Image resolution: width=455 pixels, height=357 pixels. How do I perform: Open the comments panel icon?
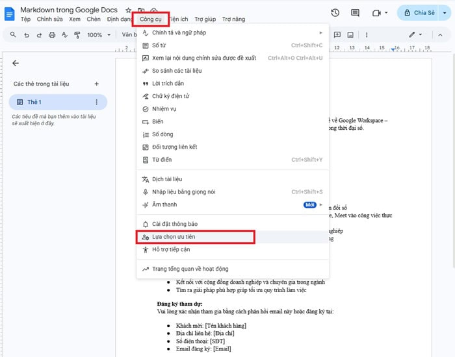coord(354,13)
